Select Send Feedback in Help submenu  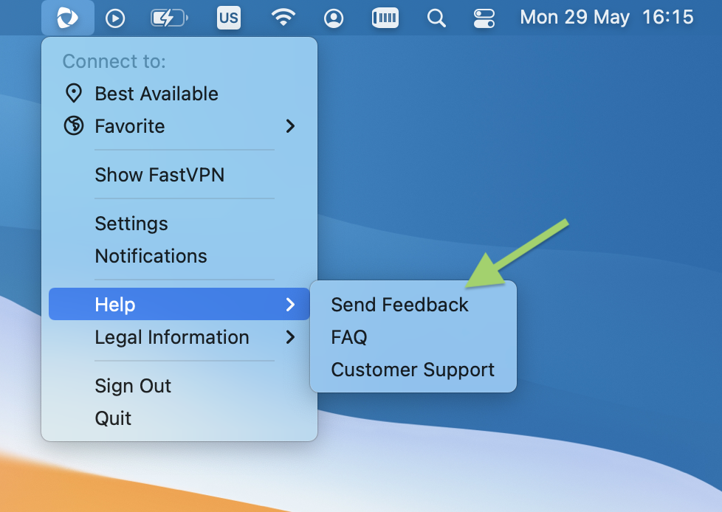tap(413, 305)
